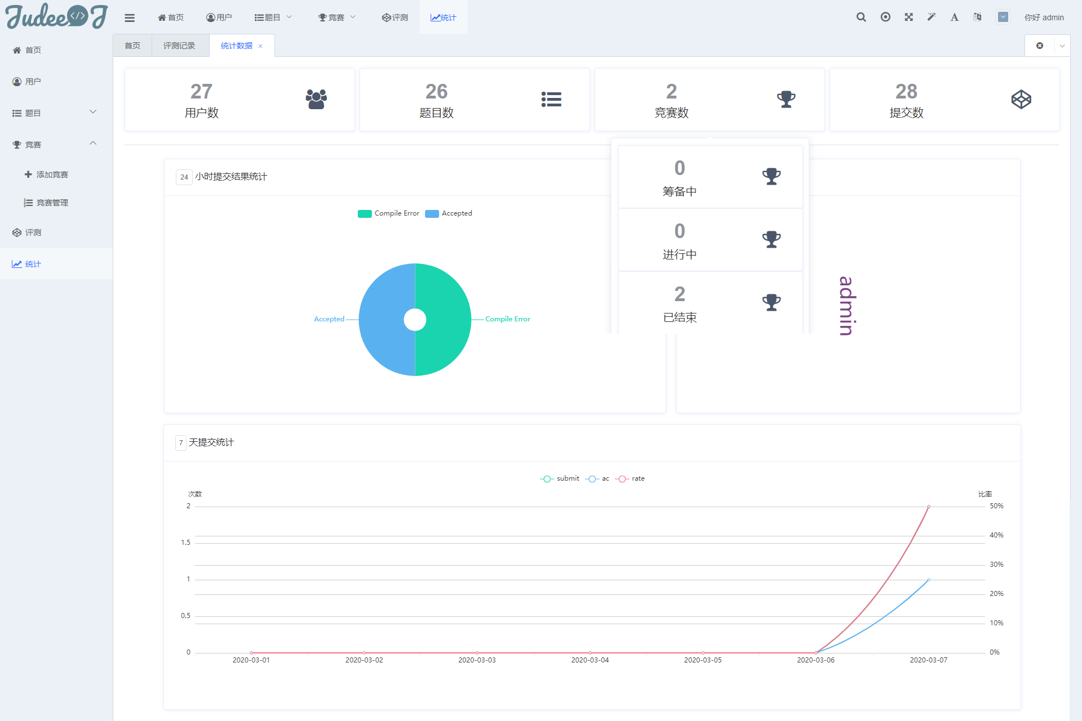Open the search magnifier icon
Image resolution: width=1082 pixels, height=721 pixels.
861,17
